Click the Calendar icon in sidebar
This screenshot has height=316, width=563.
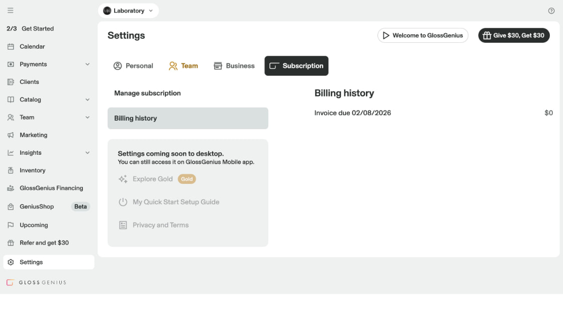pyautogui.click(x=11, y=47)
